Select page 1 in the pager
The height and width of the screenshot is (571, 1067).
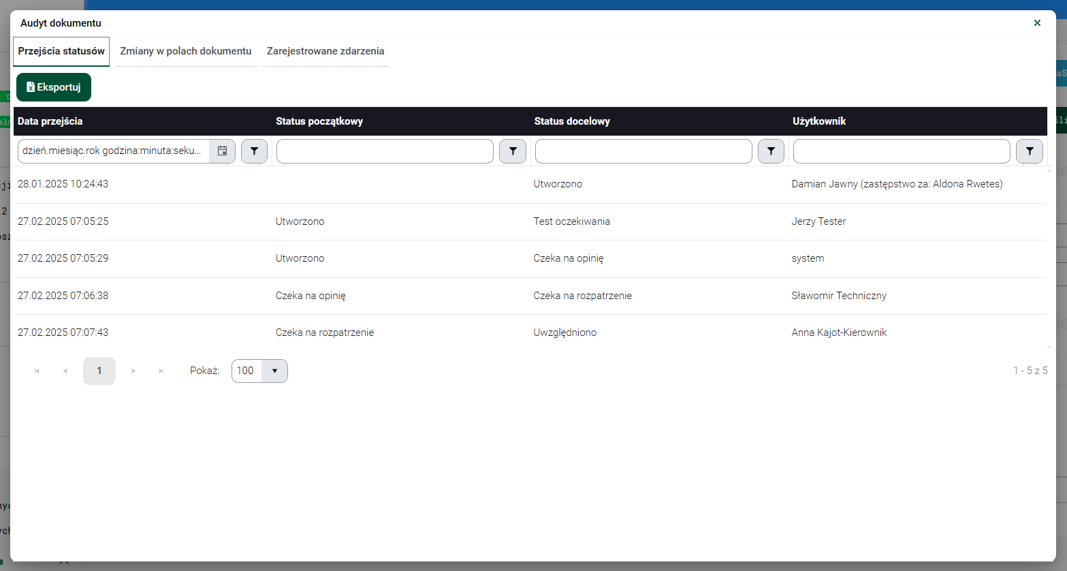[x=99, y=371]
